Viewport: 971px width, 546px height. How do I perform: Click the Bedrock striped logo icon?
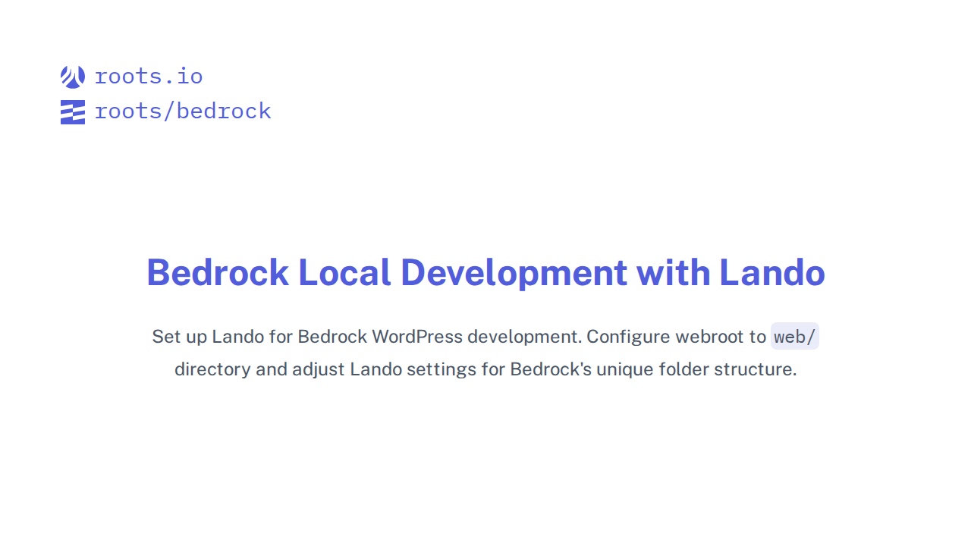point(73,111)
